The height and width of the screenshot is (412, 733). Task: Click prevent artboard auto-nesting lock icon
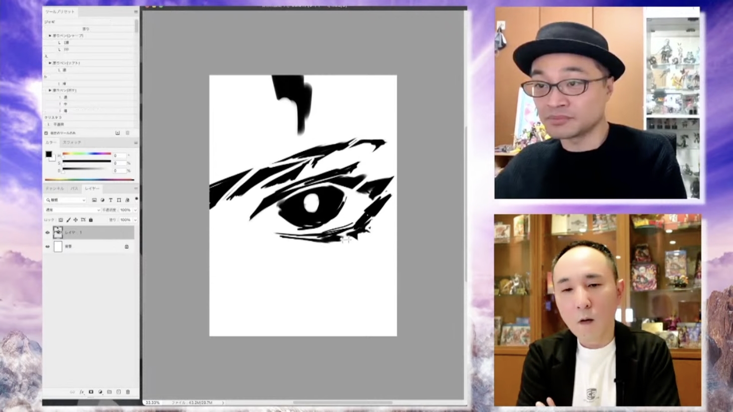point(83,220)
